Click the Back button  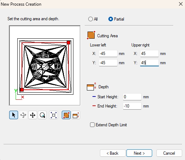pos(113,153)
